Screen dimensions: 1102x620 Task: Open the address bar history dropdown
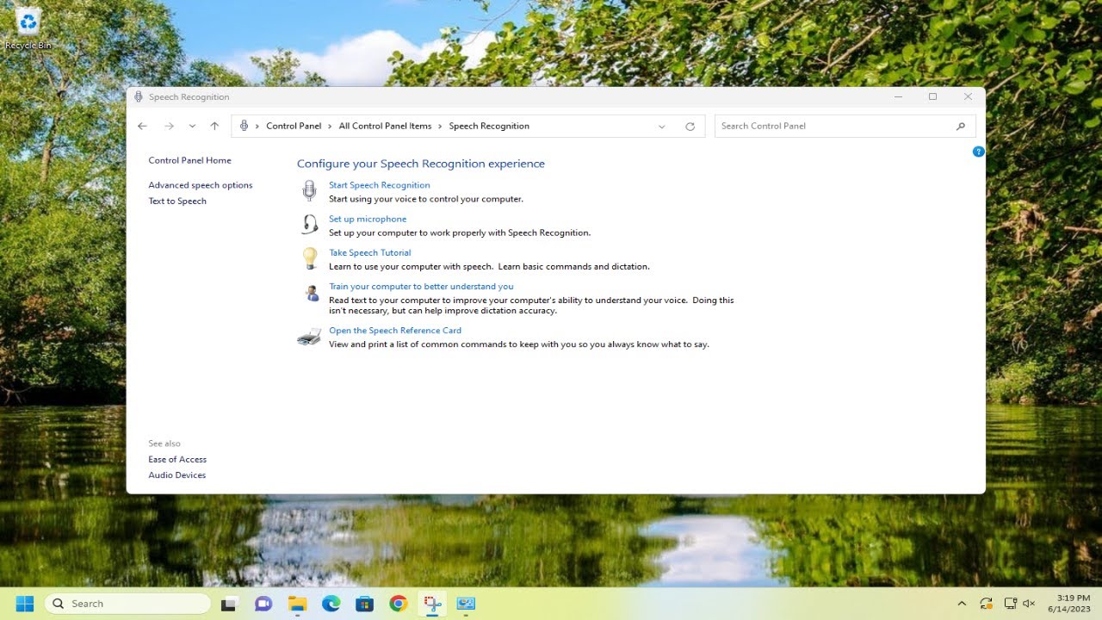coord(661,127)
